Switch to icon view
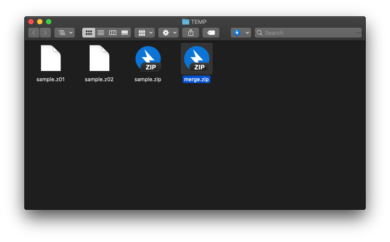 88,33
